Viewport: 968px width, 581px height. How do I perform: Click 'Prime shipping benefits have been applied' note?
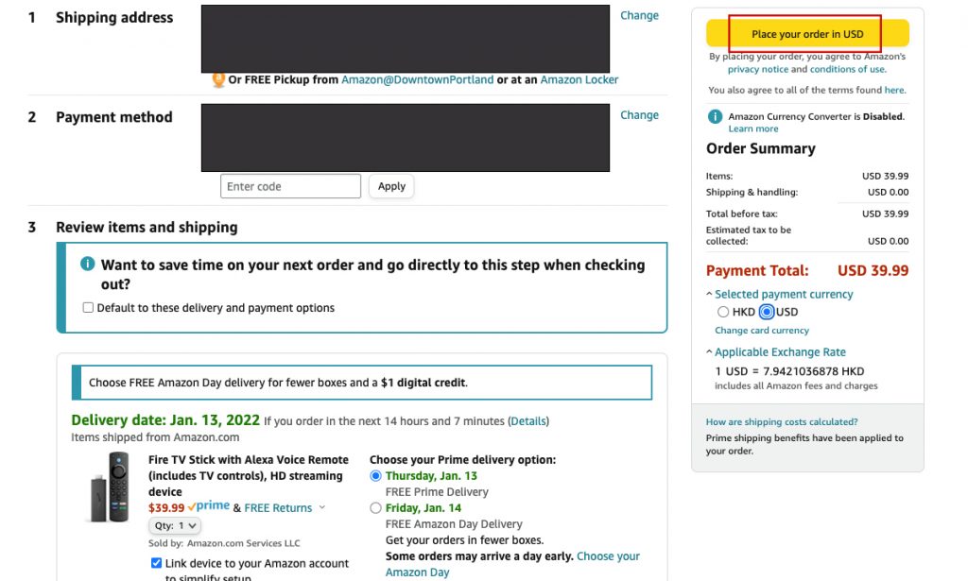804,444
